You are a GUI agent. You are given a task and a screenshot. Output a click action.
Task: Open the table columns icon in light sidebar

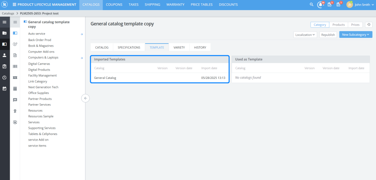(15, 89)
